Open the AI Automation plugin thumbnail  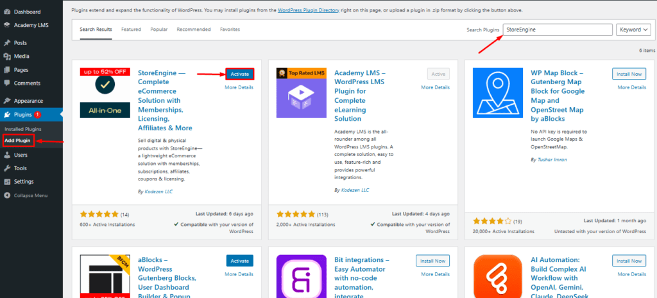[498, 276]
